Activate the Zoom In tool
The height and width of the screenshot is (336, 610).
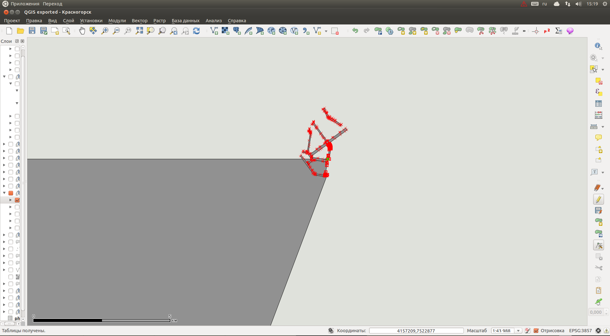(105, 31)
